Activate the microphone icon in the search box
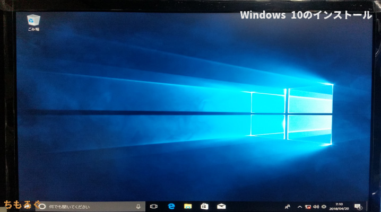 pyautogui.click(x=138, y=207)
